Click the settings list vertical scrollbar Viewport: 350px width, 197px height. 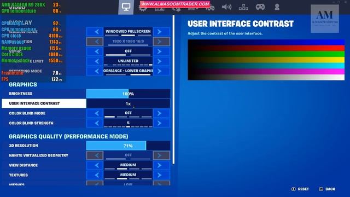pos(173,89)
